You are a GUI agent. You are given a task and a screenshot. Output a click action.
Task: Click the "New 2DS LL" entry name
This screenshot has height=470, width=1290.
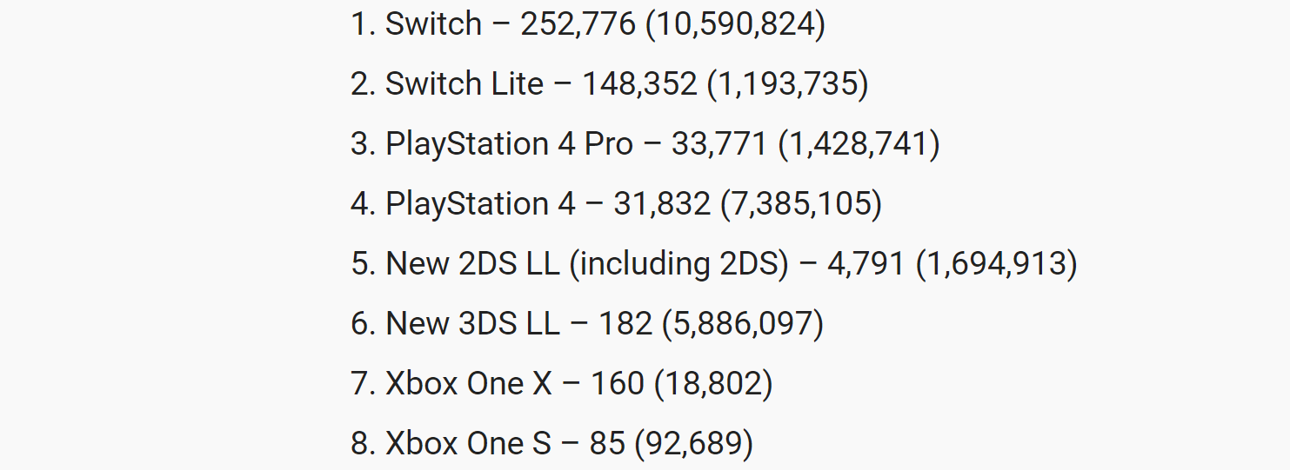click(472, 263)
